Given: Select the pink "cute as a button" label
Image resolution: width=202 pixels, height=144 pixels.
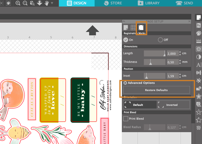Looking at the screenshot, I should [x=32, y=99].
